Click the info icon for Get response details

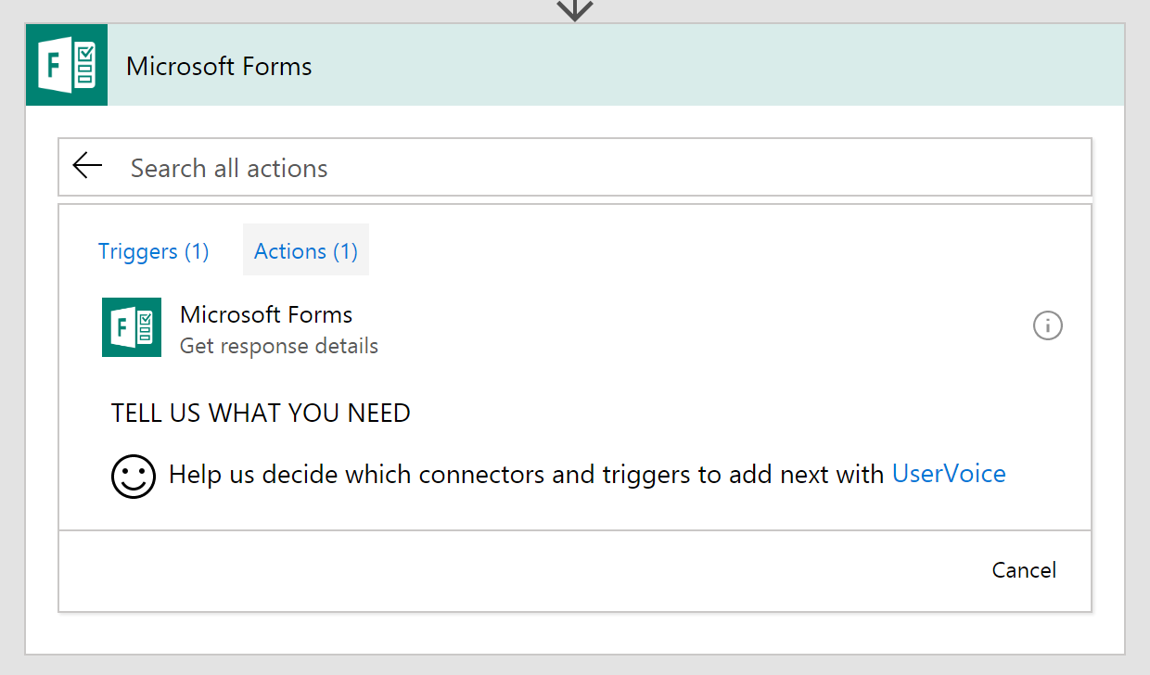(x=1047, y=325)
